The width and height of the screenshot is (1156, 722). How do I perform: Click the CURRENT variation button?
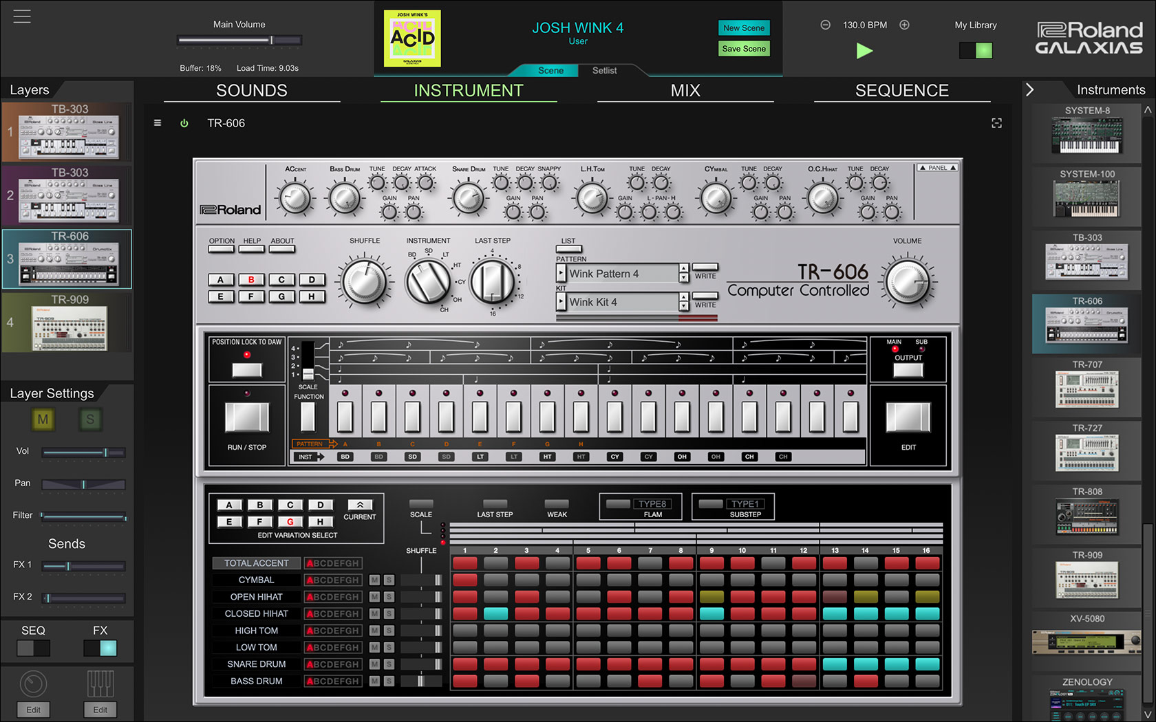click(360, 505)
